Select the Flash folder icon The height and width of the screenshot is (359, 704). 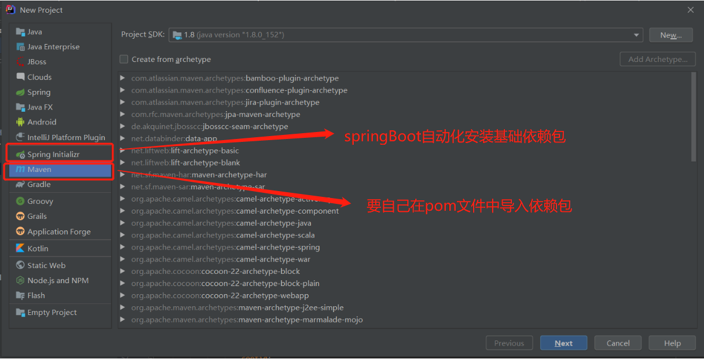coord(21,295)
